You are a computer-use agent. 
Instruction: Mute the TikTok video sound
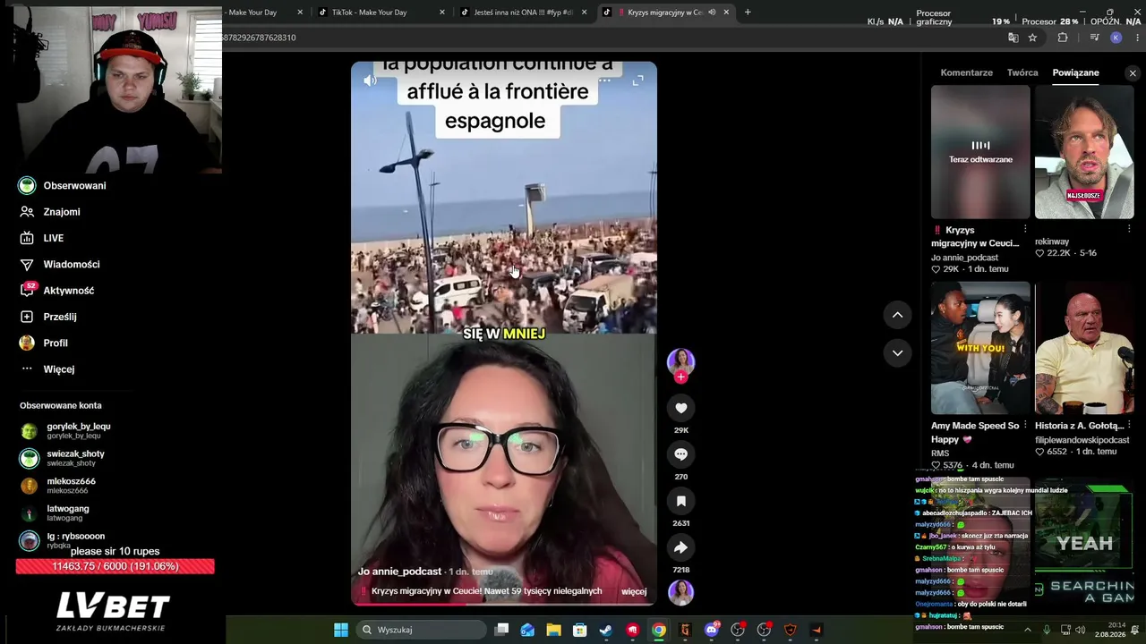click(370, 80)
